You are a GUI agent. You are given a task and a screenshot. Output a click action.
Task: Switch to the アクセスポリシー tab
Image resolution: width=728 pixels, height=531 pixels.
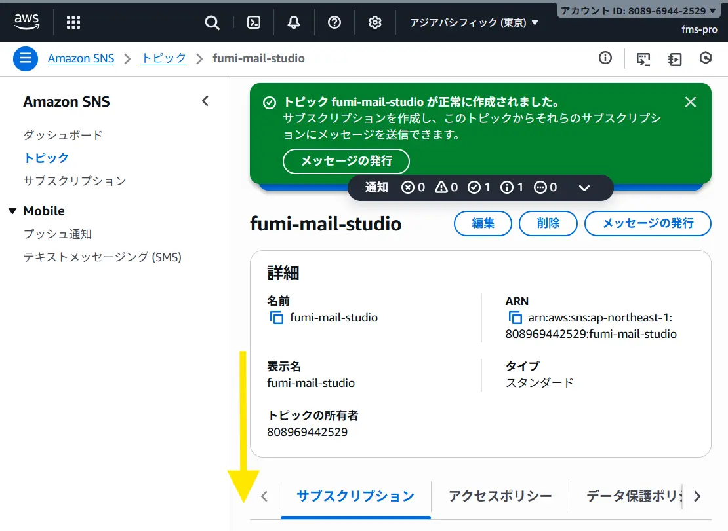click(x=500, y=496)
